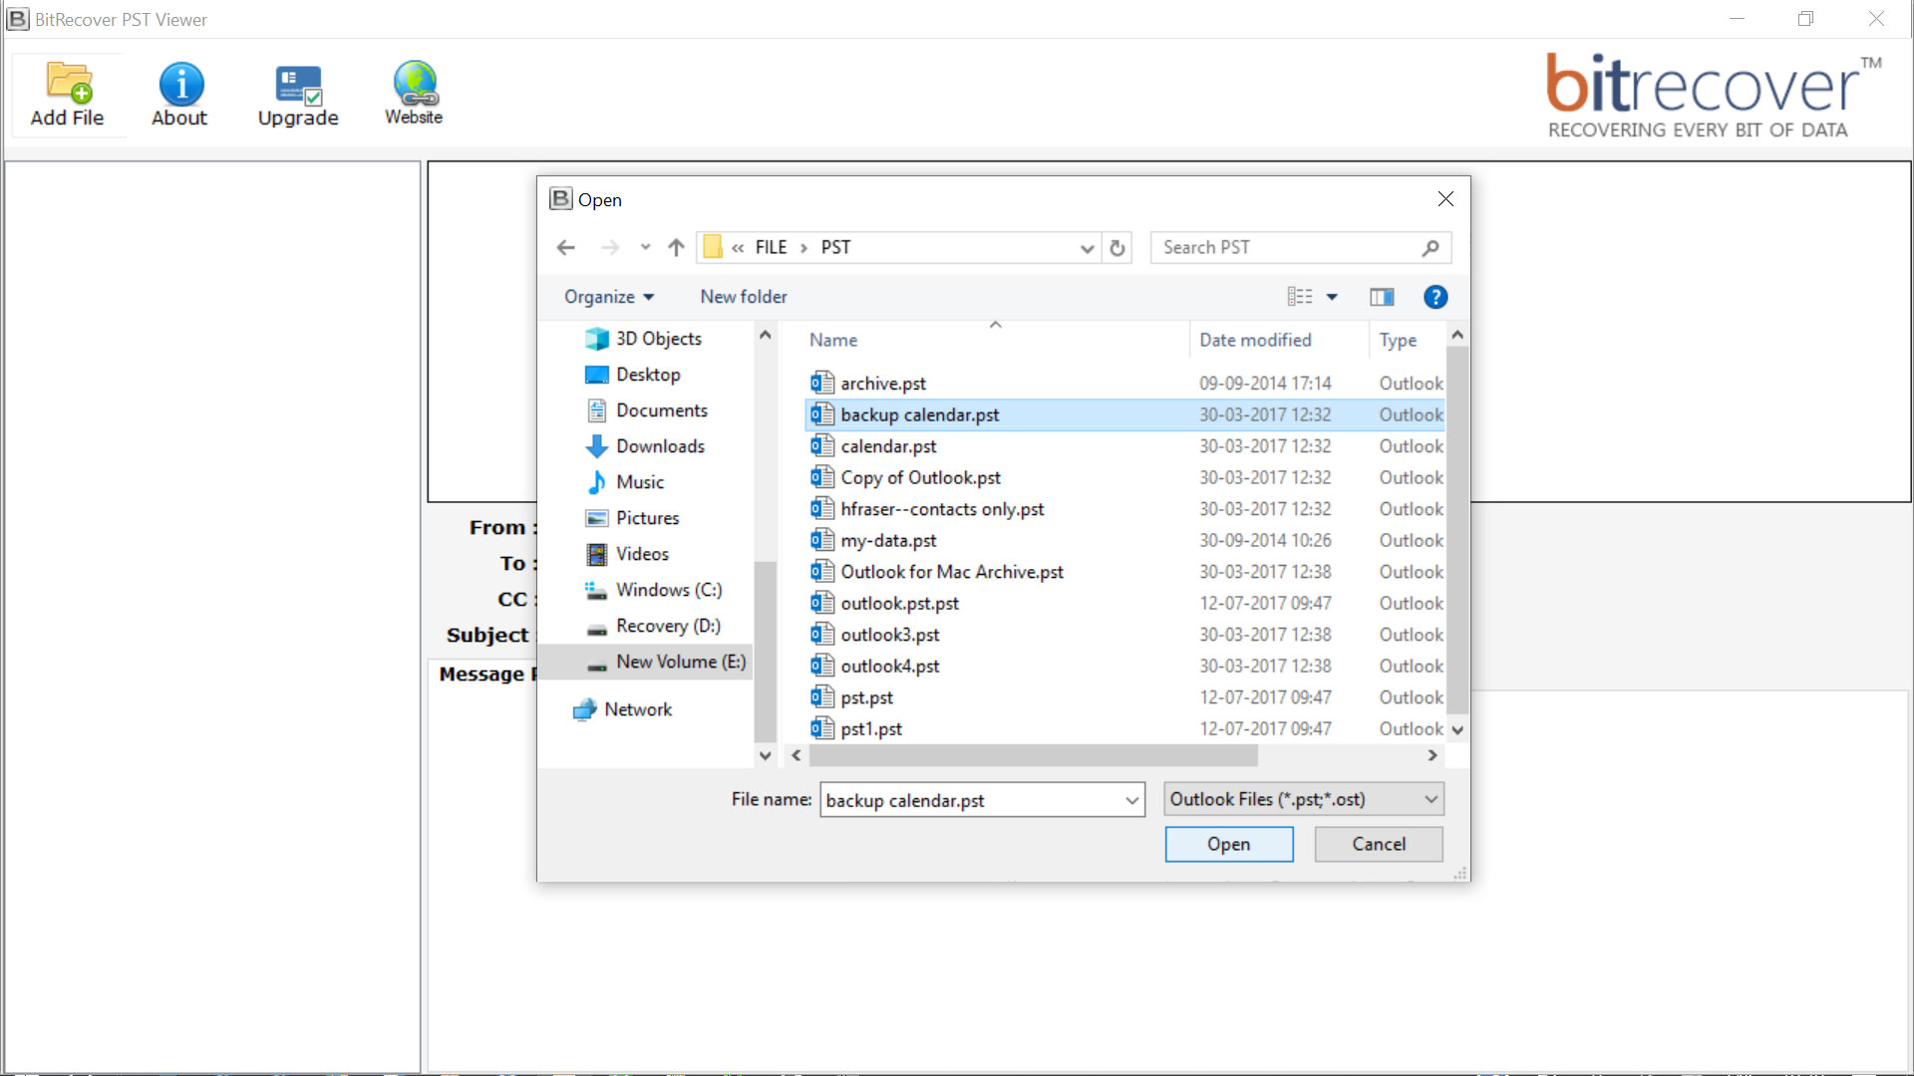Close the Open dialog
1914x1076 pixels.
tap(1445, 199)
